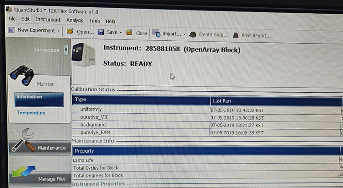Open the Tools menu
The height and width of the screenshot is (188, 343).
[95, 21]
